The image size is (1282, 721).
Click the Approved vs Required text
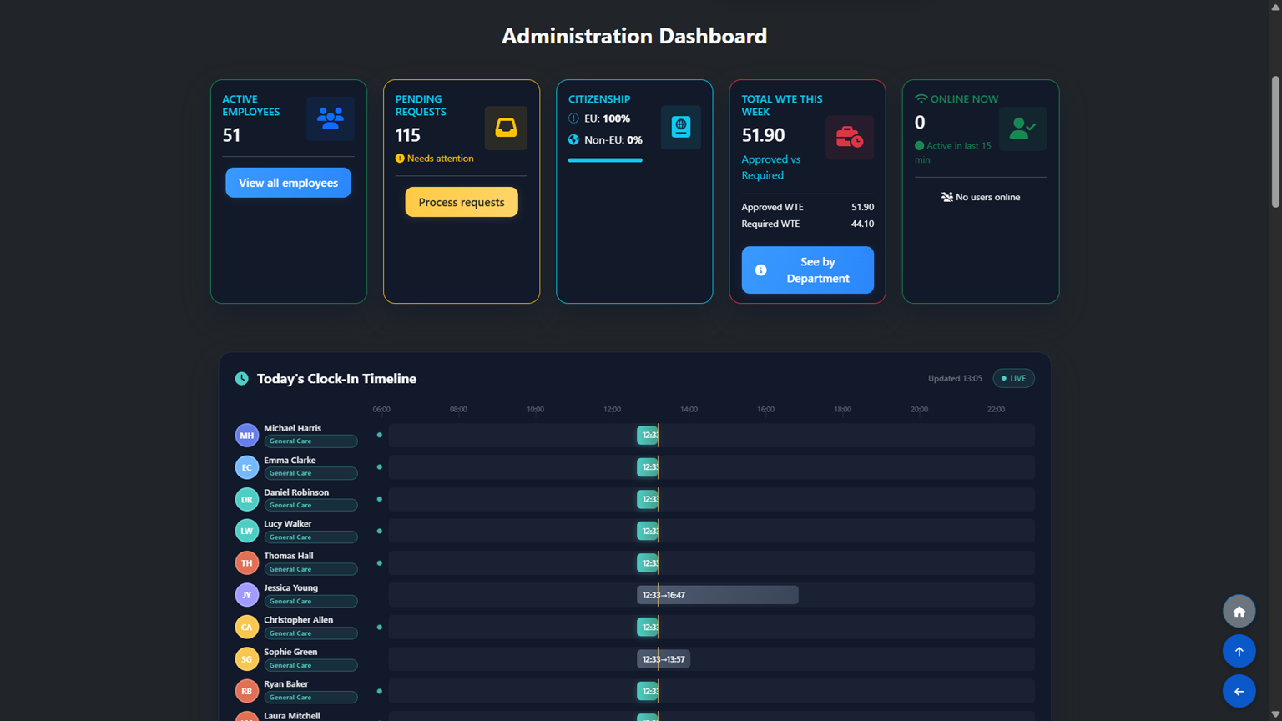point(771,167)
